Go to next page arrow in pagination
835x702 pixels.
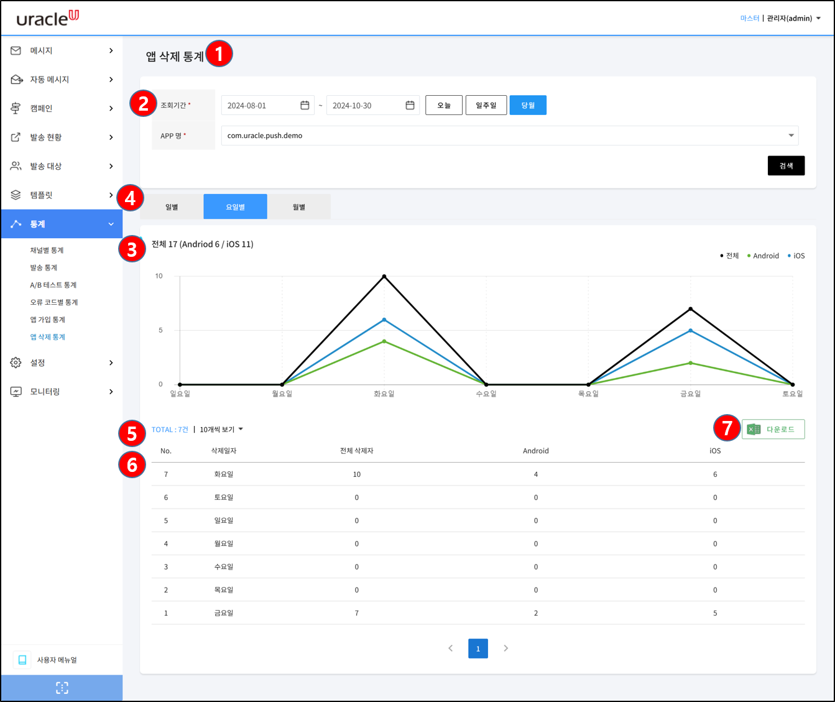pyautogui.click(x=505, y=648)
